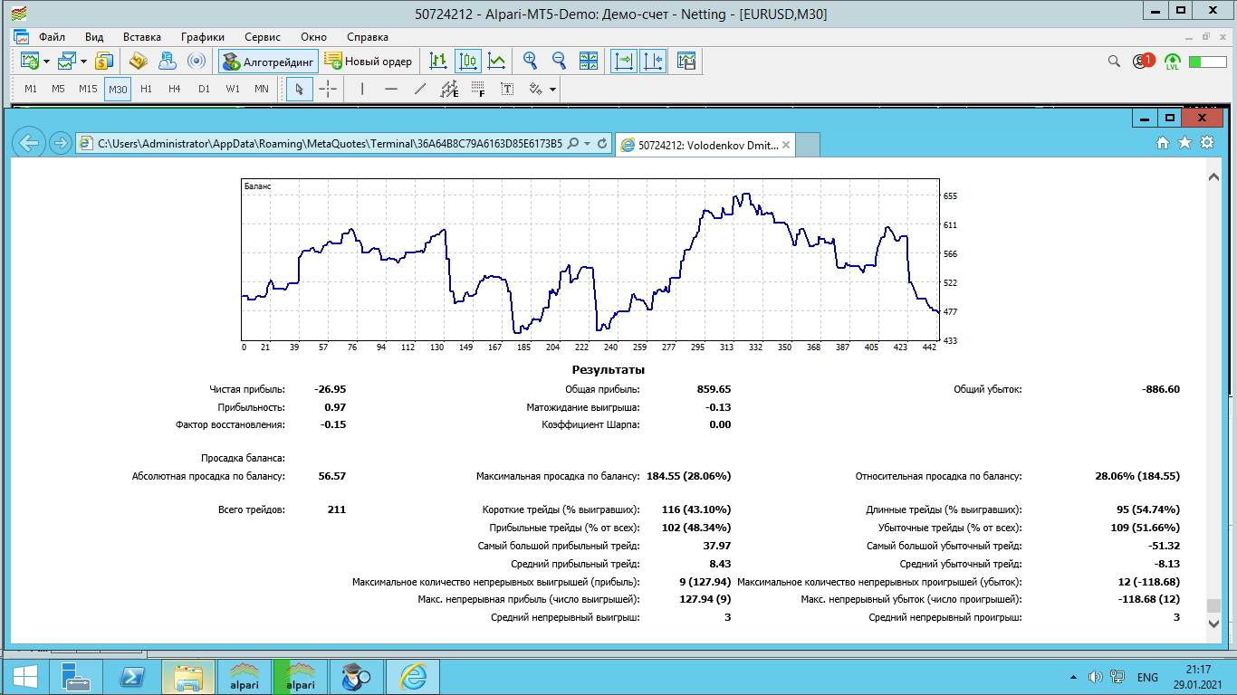Switch chart to bar chart view

pos(438,62)
